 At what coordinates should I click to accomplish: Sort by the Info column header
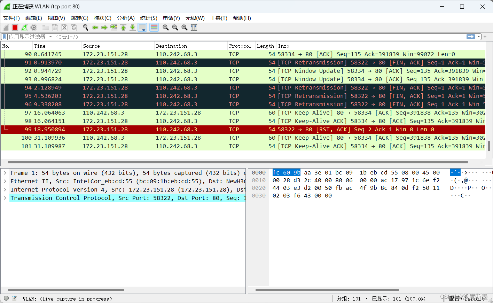click(x=381, y=46)
